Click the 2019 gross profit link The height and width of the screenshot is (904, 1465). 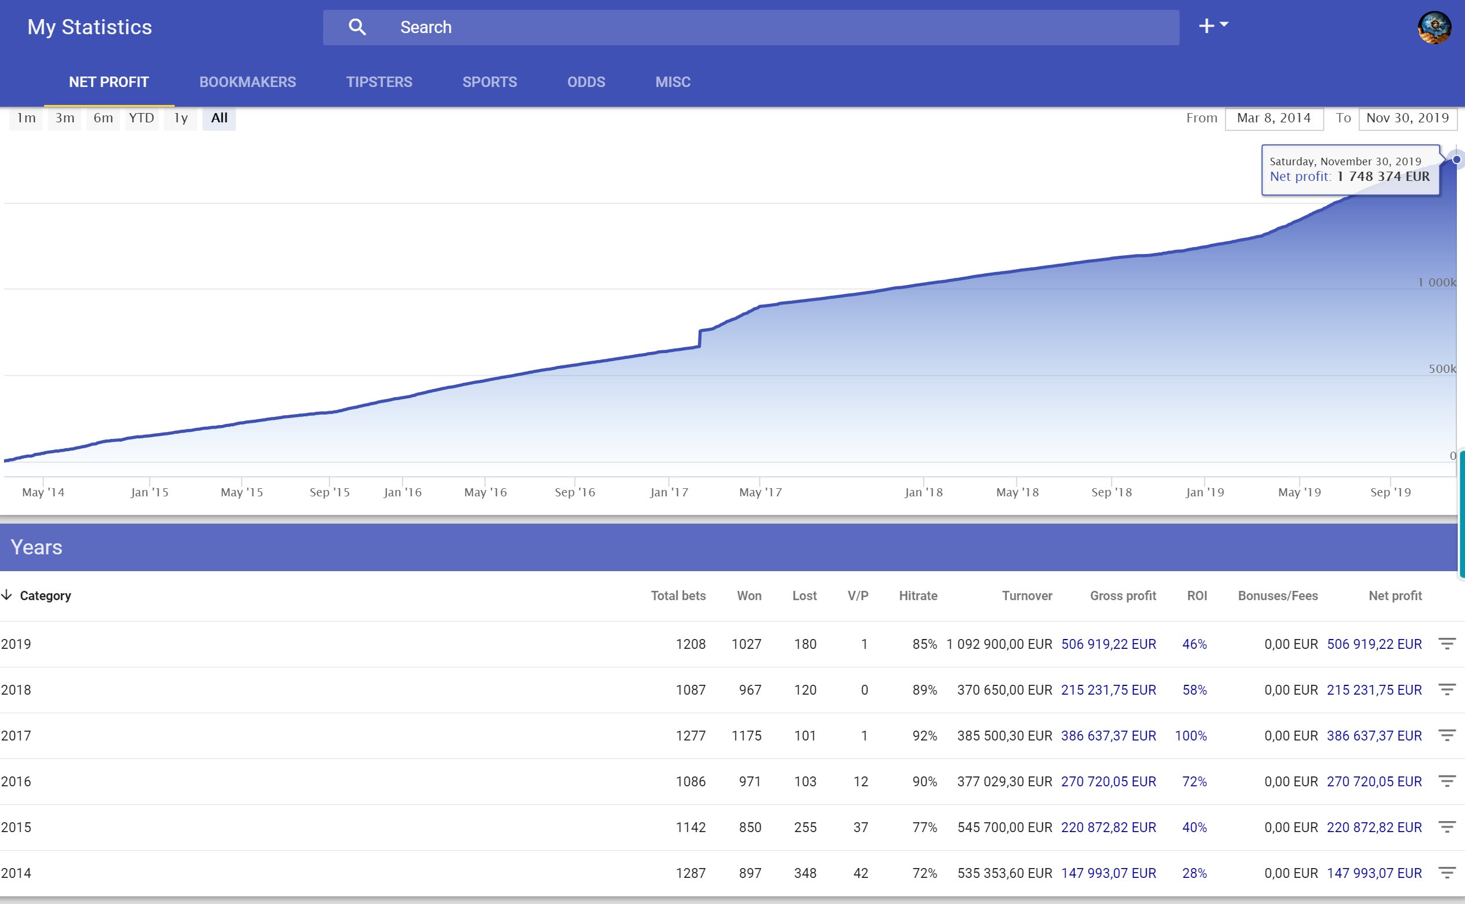[1108, 644]
